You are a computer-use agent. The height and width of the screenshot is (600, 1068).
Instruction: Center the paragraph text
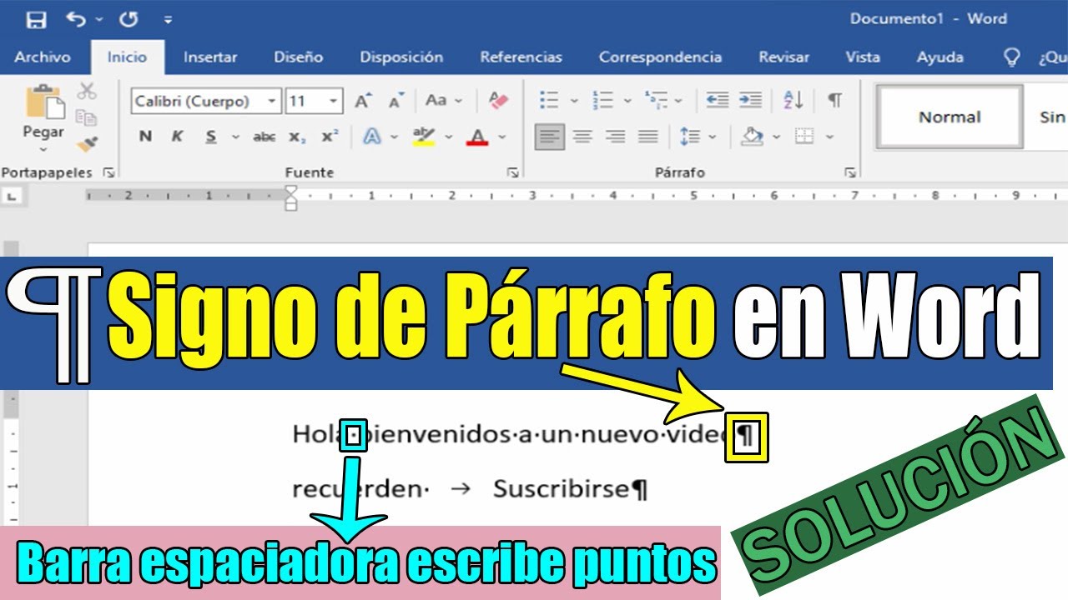582,137
